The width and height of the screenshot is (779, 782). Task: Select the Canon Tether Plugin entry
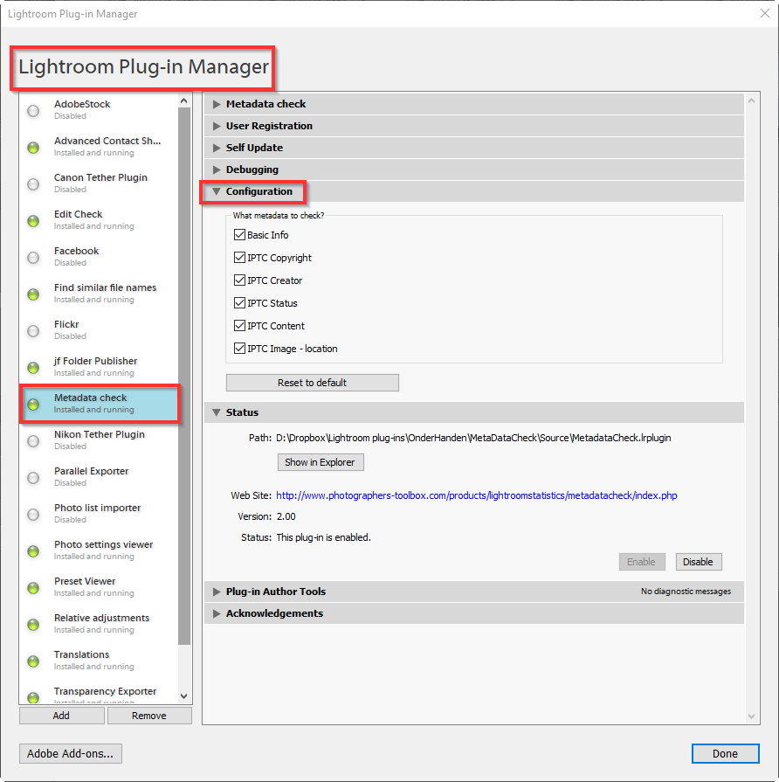pos(99,183)
